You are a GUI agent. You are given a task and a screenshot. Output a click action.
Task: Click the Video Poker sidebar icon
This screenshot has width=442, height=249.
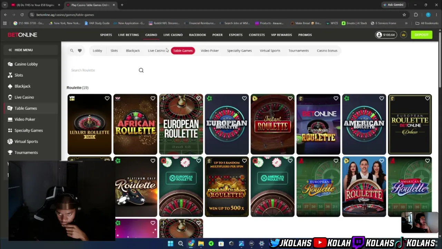[10, 119]
